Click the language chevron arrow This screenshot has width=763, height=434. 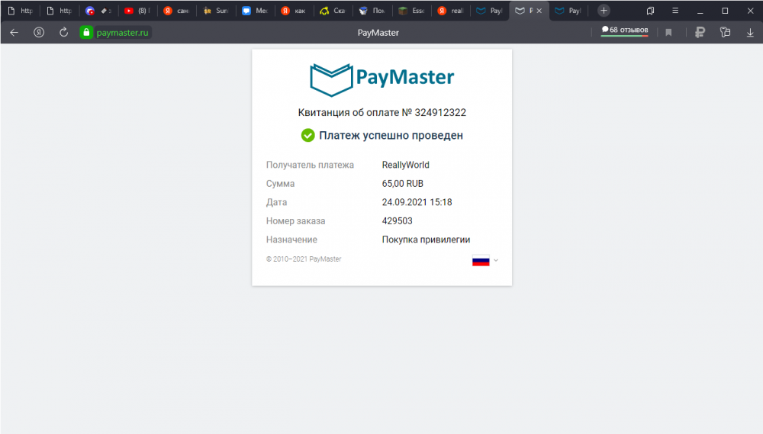(x=496, y=260)
